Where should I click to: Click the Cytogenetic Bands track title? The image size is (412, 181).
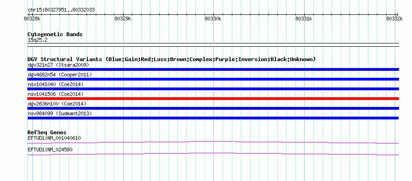[x=55, y=34]
